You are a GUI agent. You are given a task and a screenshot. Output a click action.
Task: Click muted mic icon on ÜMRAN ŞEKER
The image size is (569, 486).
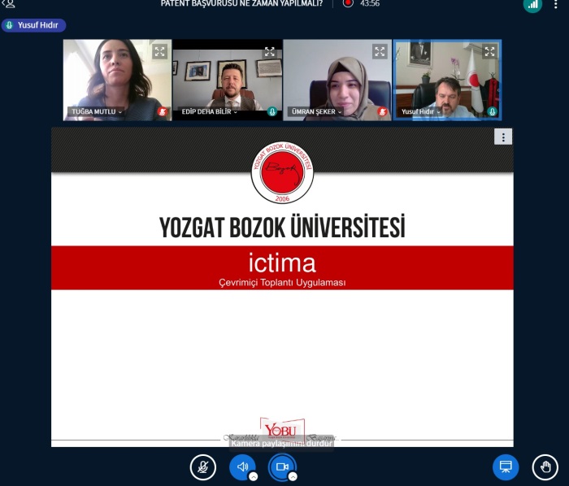click(382, 111)
